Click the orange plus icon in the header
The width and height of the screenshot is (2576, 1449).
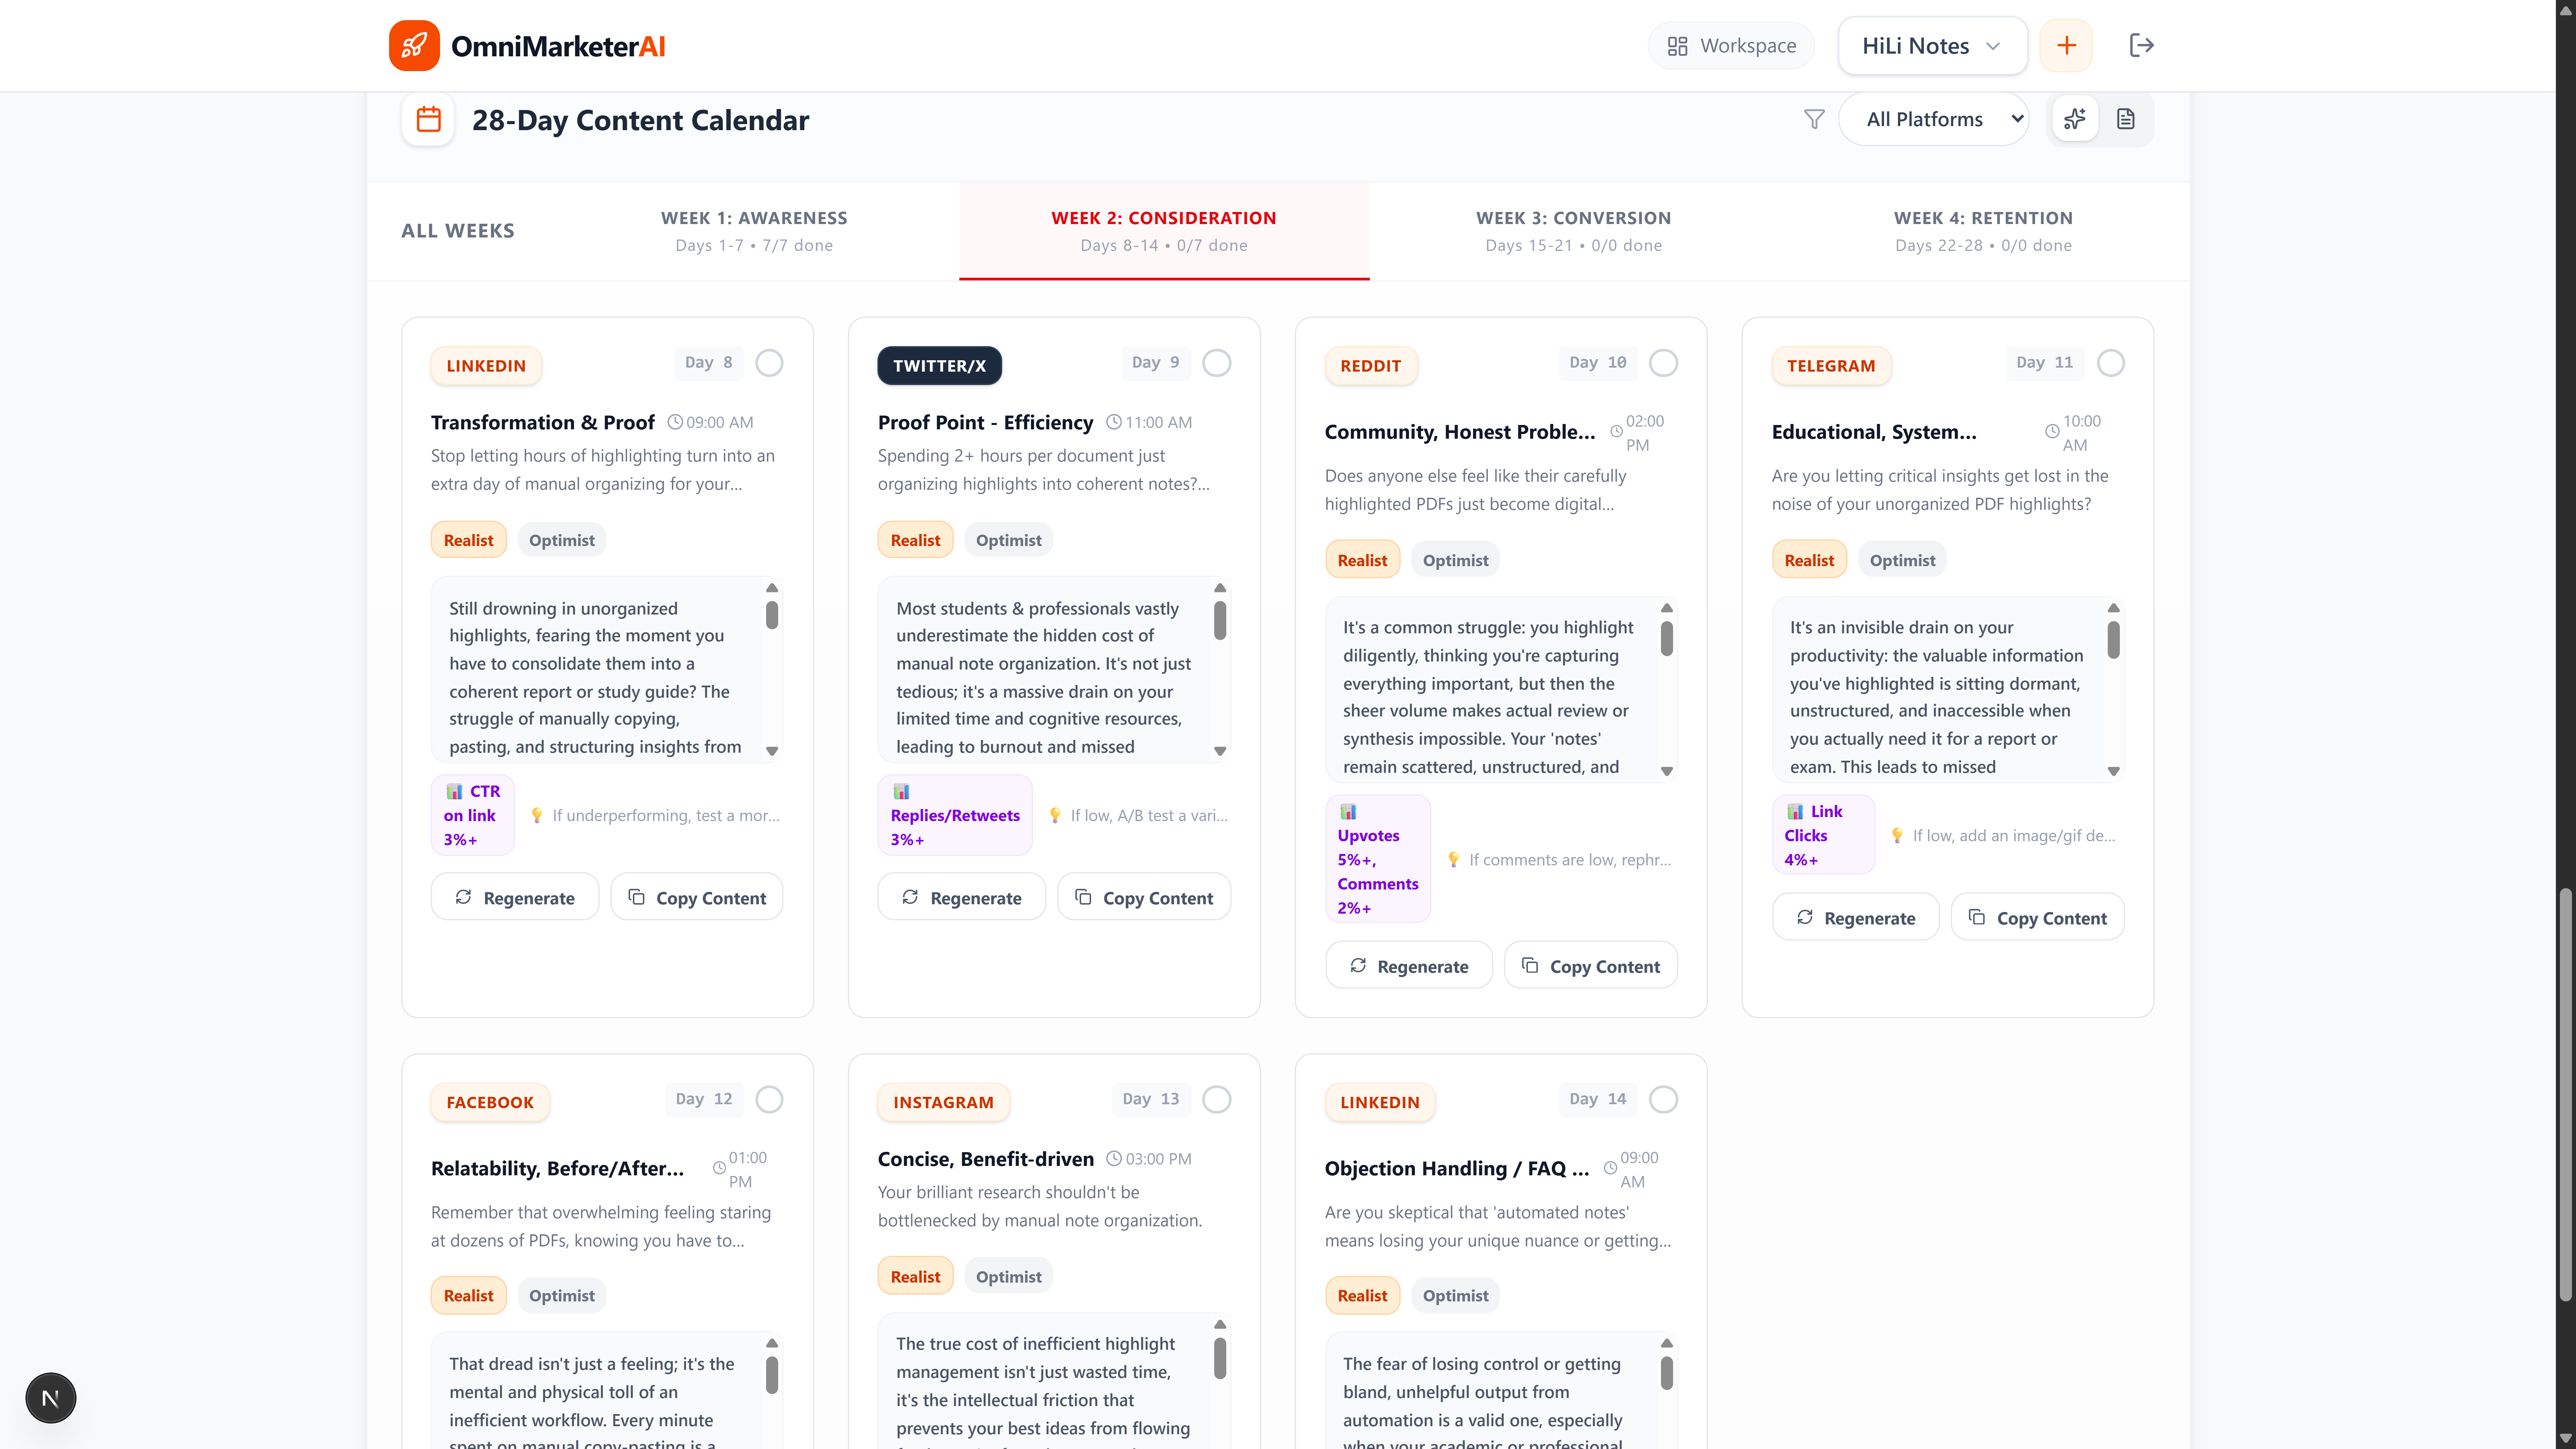pos(2066,45)
